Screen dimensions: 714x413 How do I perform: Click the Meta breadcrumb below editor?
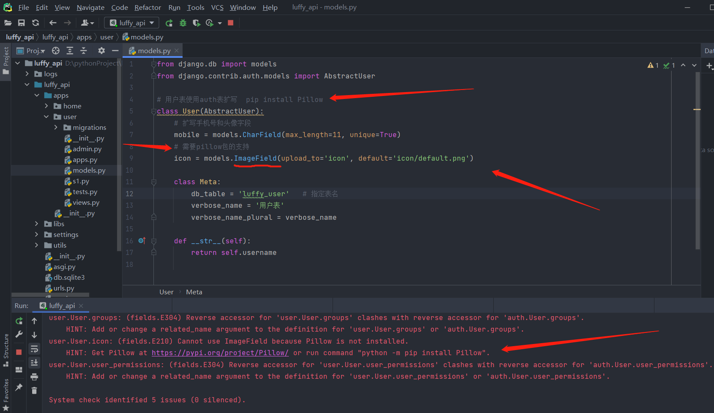[x=194, y=292]
